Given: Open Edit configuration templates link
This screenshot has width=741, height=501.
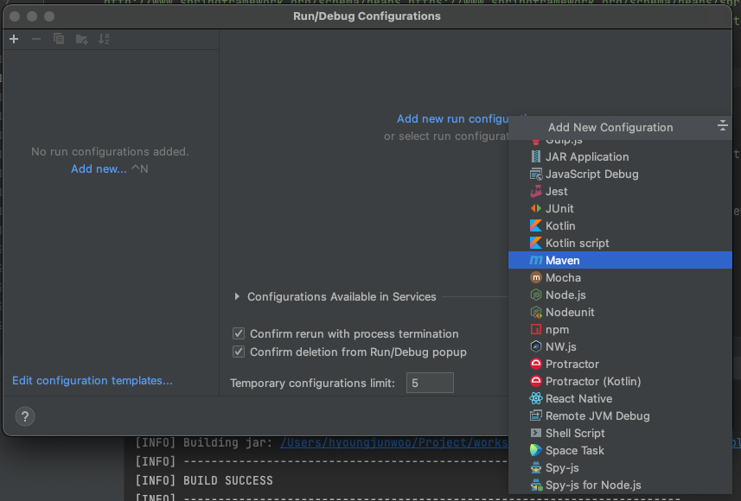Looking at the screenshot, I should click(93, 381).
